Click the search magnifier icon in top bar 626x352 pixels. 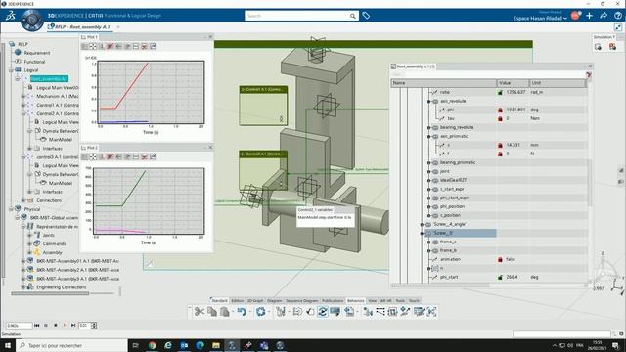coord(352,16)
